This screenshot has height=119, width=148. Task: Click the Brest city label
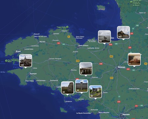(18, 51)
